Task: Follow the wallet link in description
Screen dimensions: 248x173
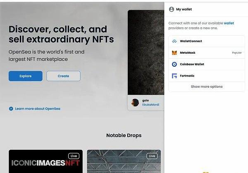Action: pos(229,23)
